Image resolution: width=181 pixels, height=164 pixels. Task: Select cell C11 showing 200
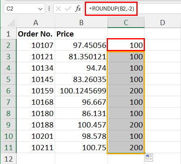(x=126, y=147)
